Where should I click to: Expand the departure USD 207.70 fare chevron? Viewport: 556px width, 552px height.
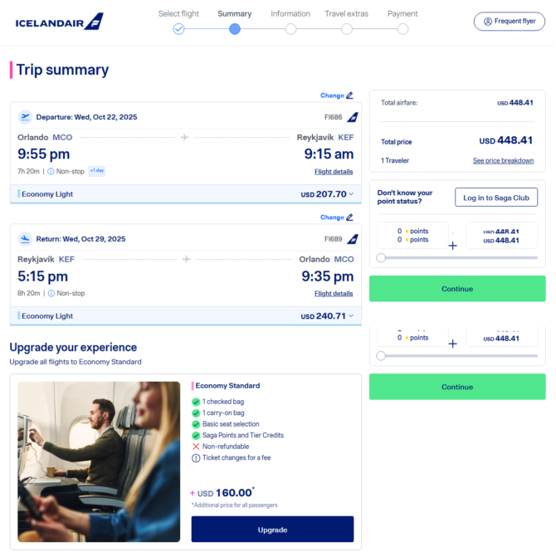coord(351,194)
